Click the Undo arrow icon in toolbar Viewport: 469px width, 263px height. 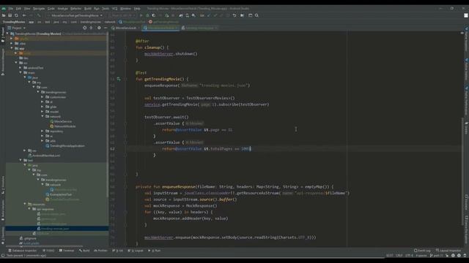pyautogui.click(x=234, y=15)
